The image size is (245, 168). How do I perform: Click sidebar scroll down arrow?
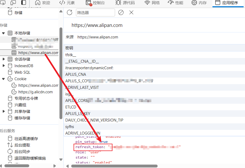pos(61,160)
